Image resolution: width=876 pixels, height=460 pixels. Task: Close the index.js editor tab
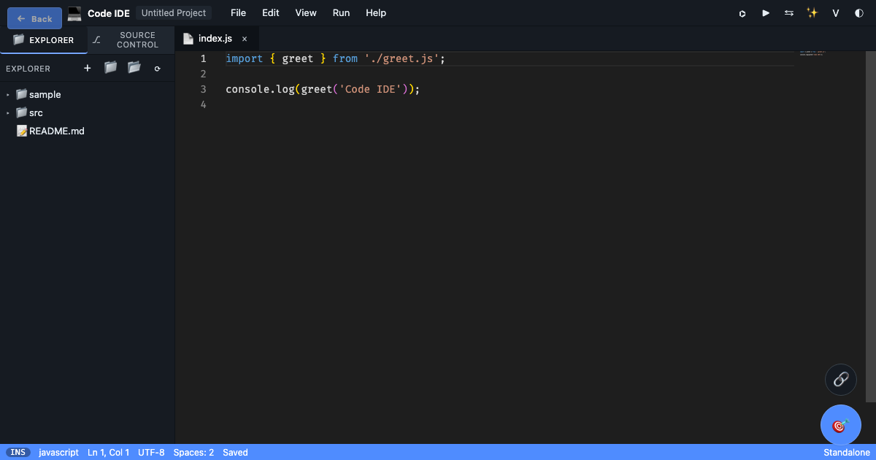pyautogui.click(x=245, y=39)
